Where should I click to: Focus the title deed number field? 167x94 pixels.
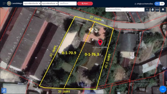[x=67, y=3]
